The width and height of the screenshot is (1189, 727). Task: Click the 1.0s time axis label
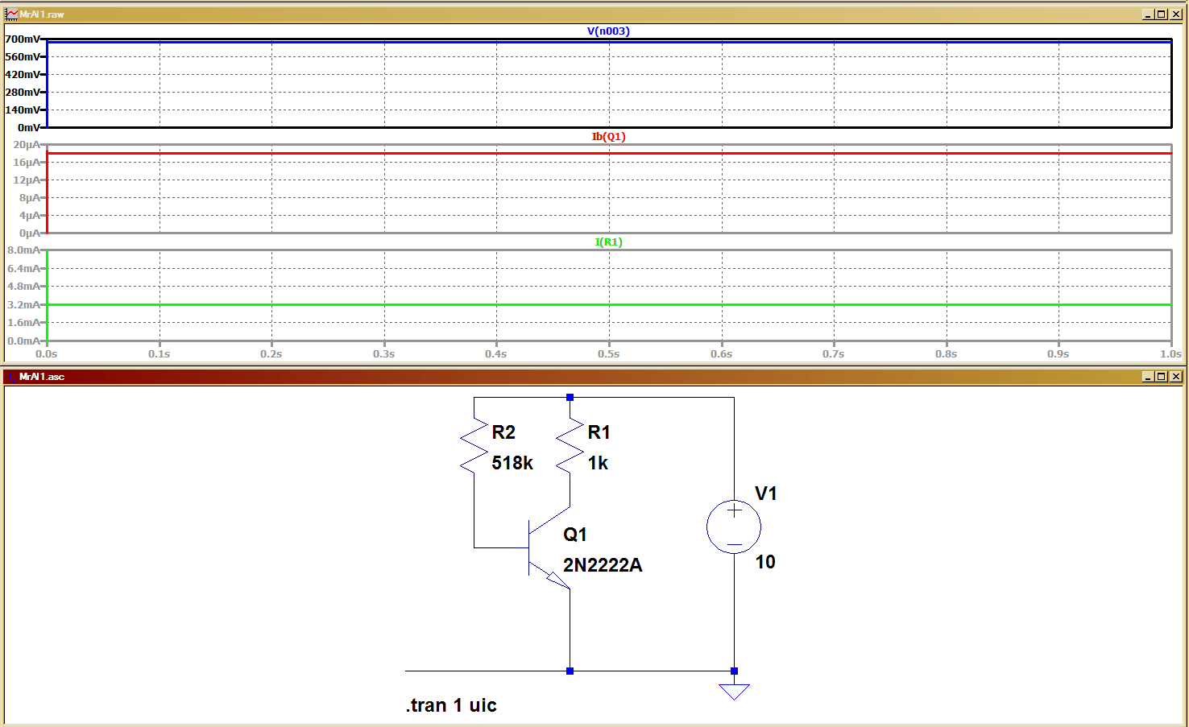[x=1170, y=353]
